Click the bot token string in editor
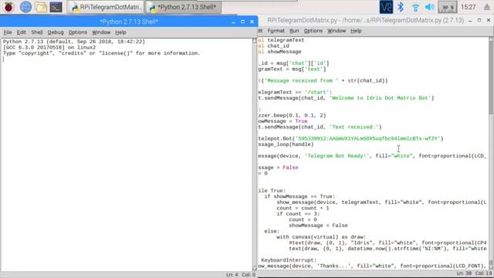The image size is (494, 278). [x=367, y=138]
